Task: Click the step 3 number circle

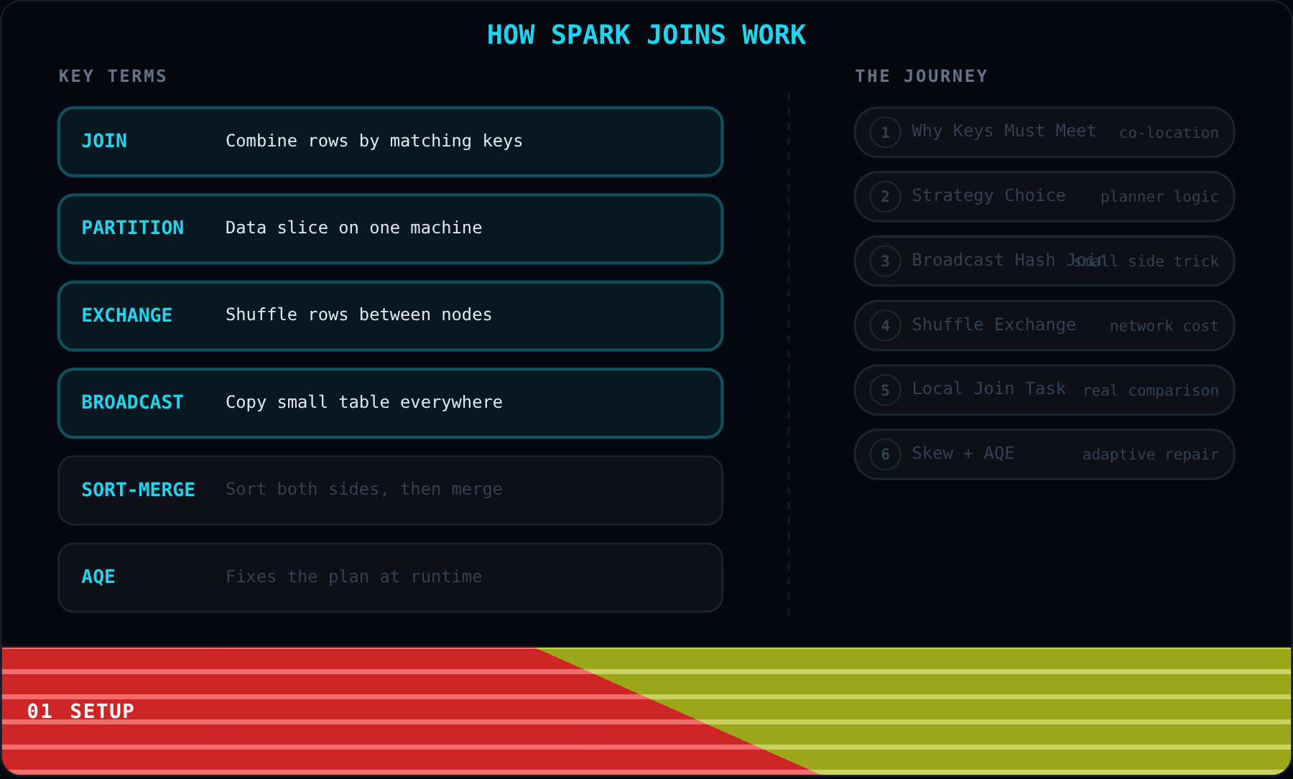Action: (x=885, y=261)
